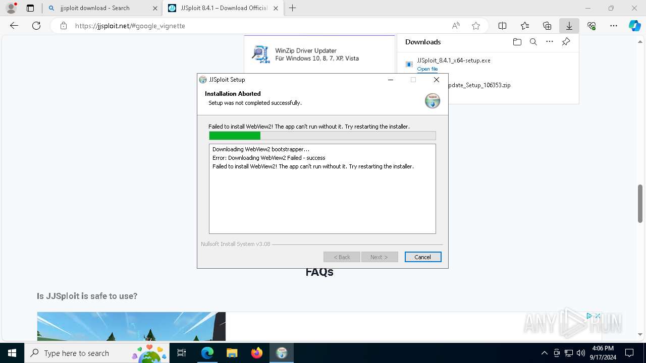
Task: Open Microsoft Edge from taskbar
Action: pyautogui.click(x=207, y=353)
